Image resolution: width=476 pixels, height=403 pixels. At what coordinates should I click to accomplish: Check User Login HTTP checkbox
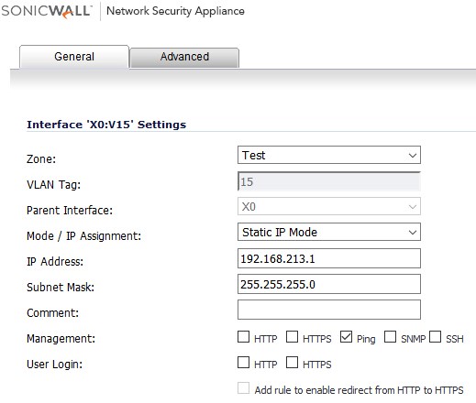pyautogui.click(x=243, y=363)
